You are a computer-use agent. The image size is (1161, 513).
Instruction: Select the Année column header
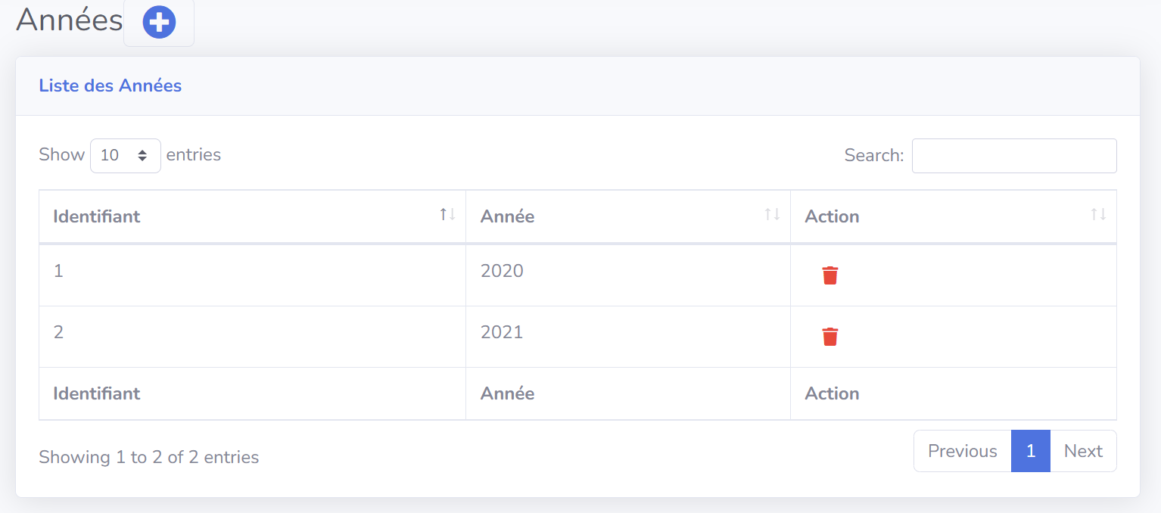pos(507,216)
